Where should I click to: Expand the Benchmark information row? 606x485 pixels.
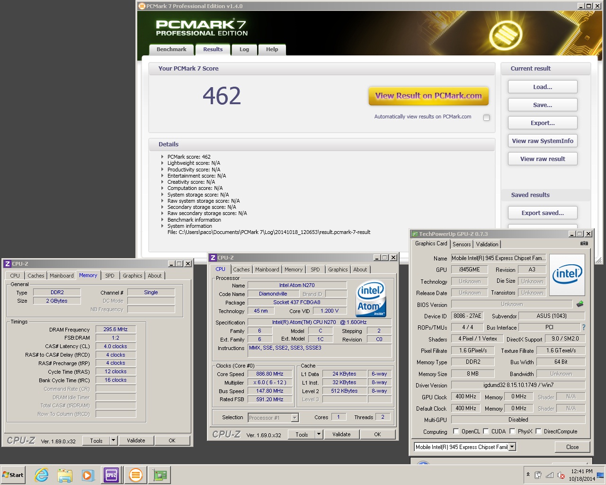point(162,220)
